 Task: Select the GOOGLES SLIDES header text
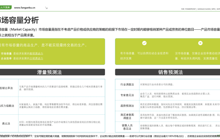[x=204, y=9]
